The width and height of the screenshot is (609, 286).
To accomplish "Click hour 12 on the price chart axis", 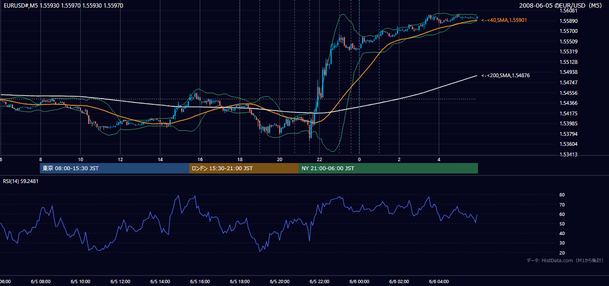I will (x=120, y=160).
